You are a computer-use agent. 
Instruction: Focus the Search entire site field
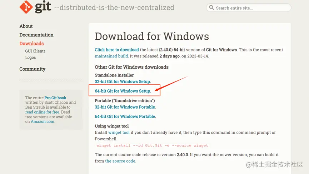(x=249, y=8)
